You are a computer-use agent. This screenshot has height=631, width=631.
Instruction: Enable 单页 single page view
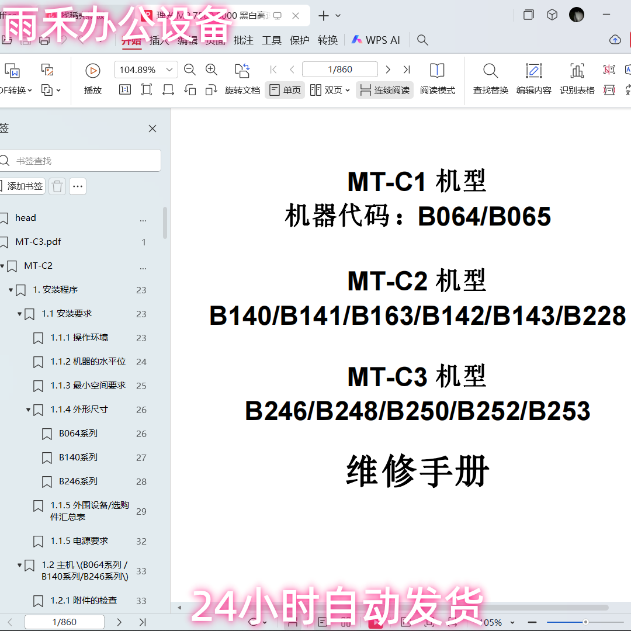coord(285,90)
